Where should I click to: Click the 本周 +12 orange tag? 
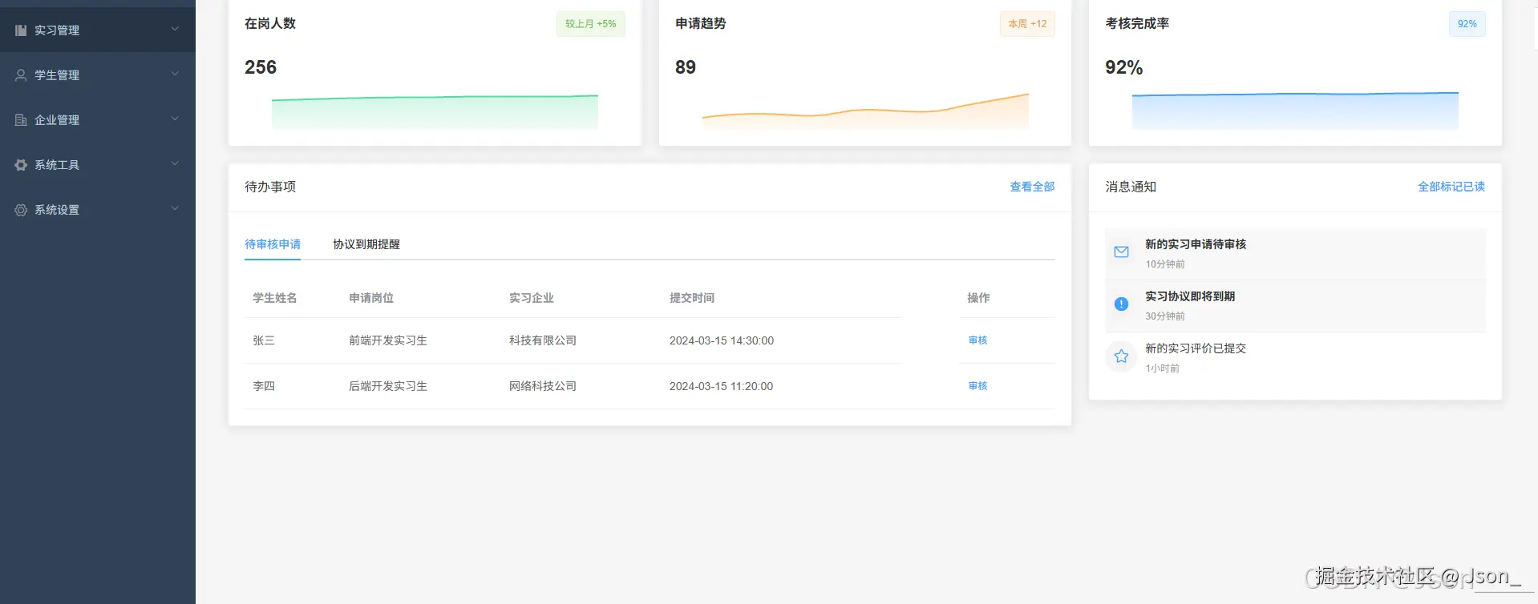pyautogui.click(x=1027, y=24)
